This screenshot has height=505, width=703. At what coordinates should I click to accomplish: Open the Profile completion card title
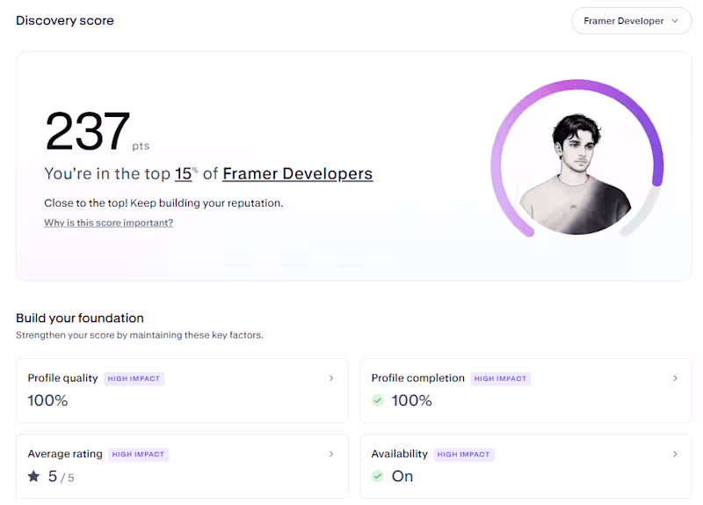[418, 378]
